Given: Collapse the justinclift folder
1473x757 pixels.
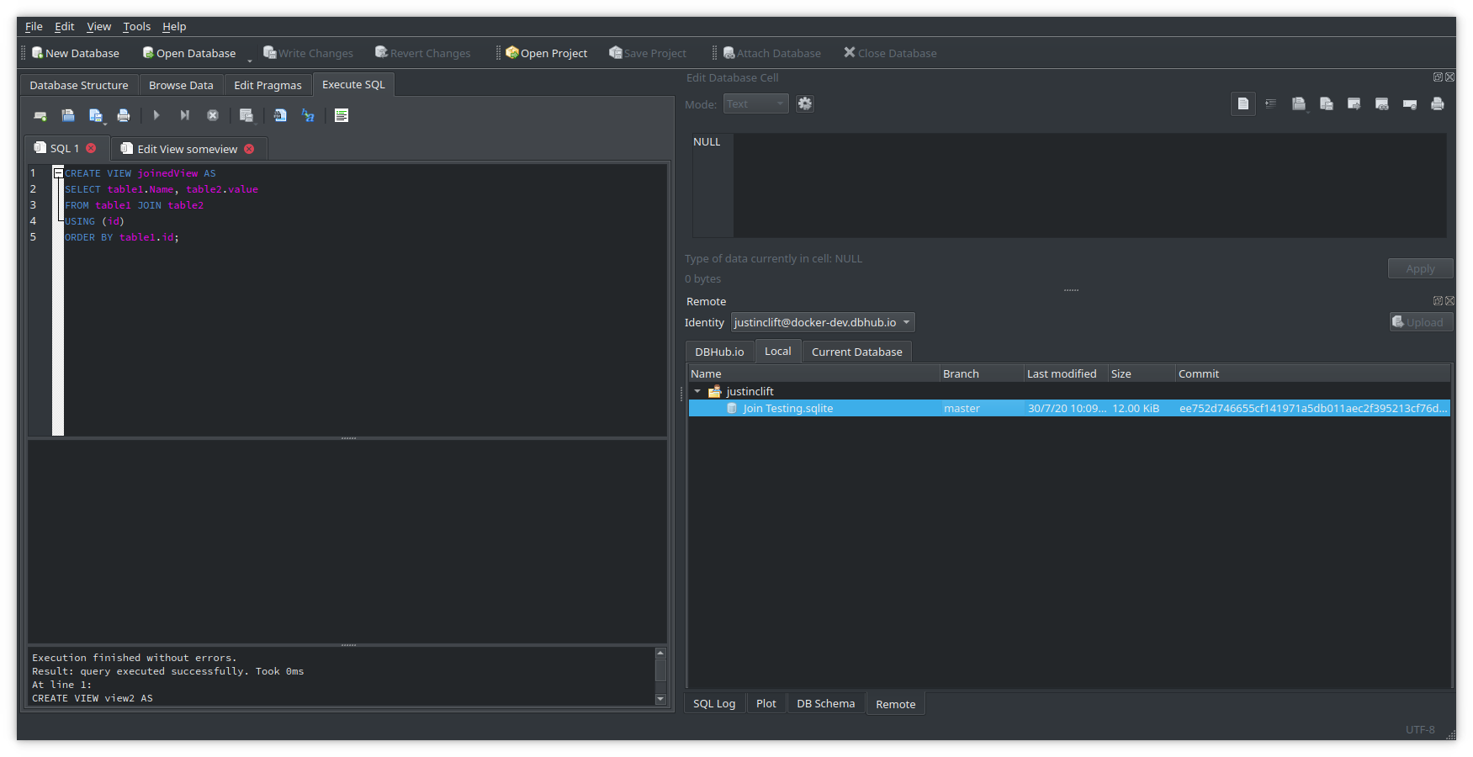Looking at the screenshot, I should pos(697,391).
